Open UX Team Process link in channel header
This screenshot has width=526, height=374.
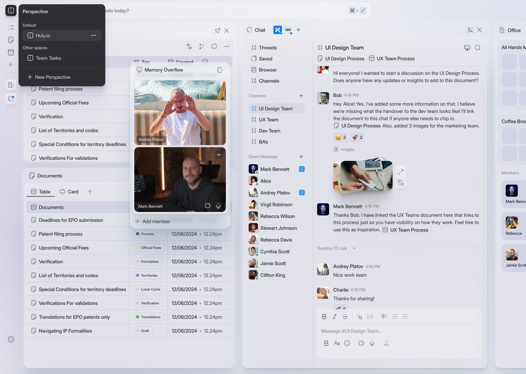click(391, 59)
